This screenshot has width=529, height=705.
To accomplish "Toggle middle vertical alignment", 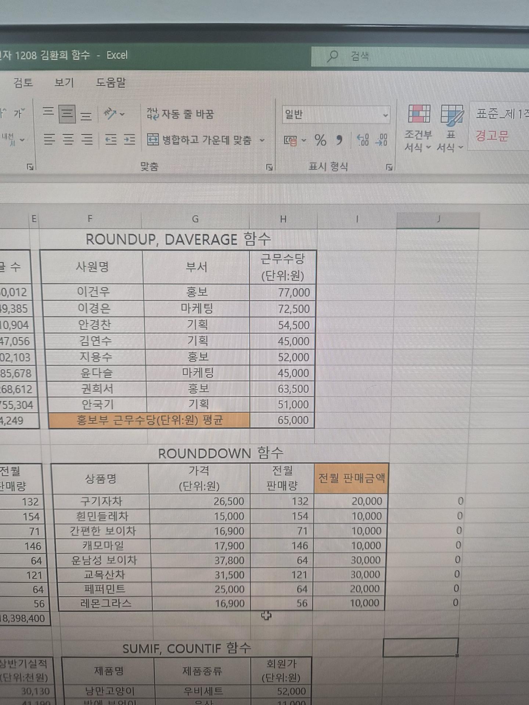I will (67, 113).
